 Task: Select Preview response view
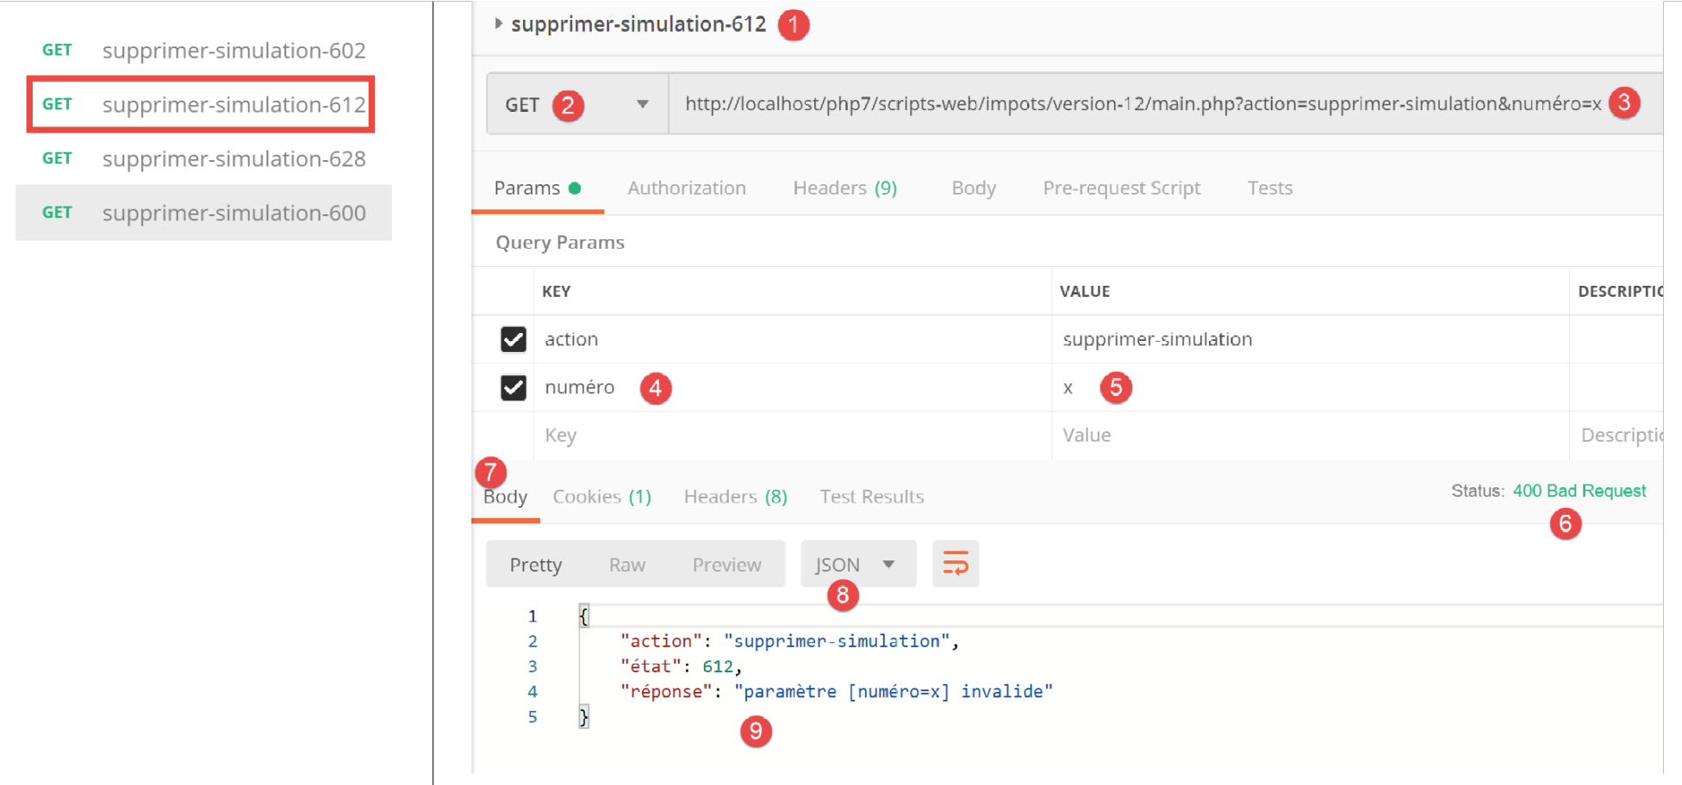tap(726, 565)
